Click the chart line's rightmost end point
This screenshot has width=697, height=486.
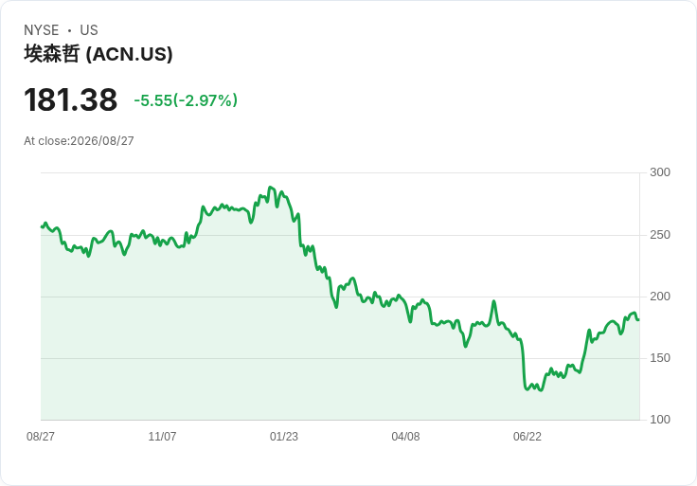point(638,319)
